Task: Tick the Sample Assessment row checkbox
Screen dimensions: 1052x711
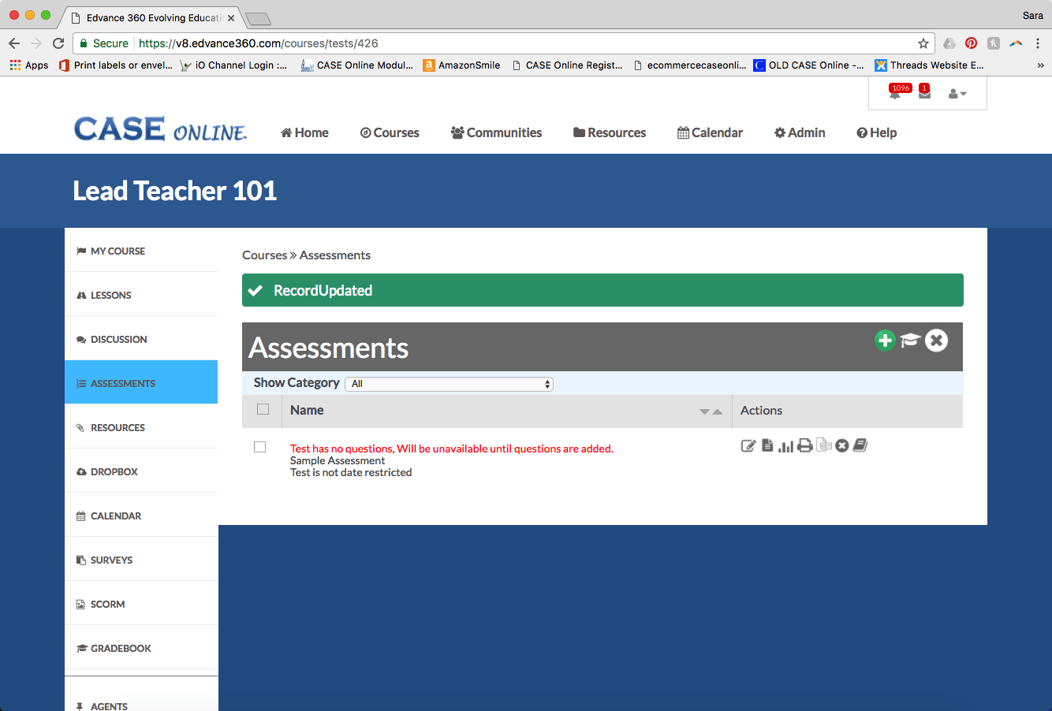Action: point(260,447)
